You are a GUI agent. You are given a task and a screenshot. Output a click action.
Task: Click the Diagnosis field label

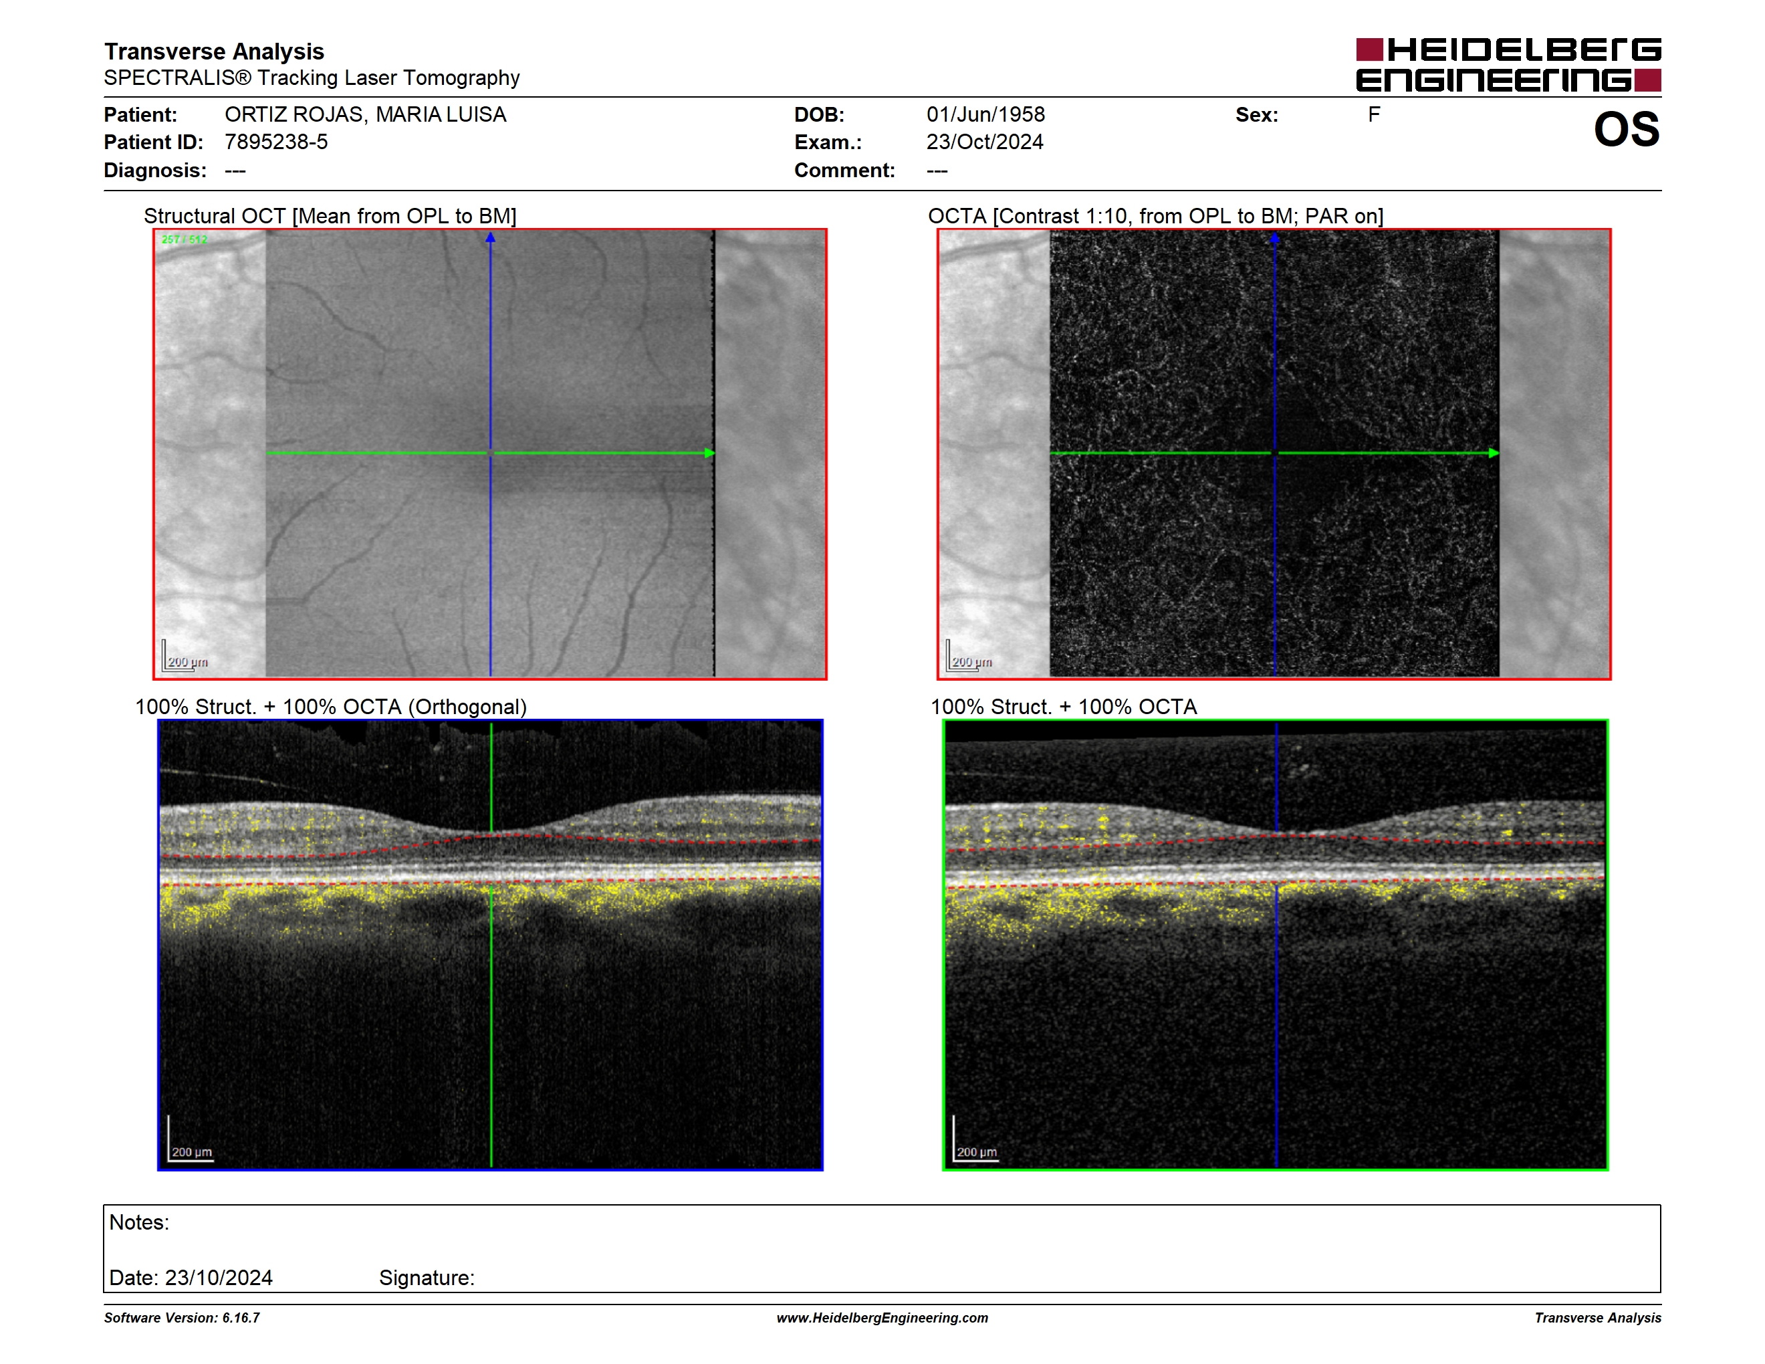(155, 170)
